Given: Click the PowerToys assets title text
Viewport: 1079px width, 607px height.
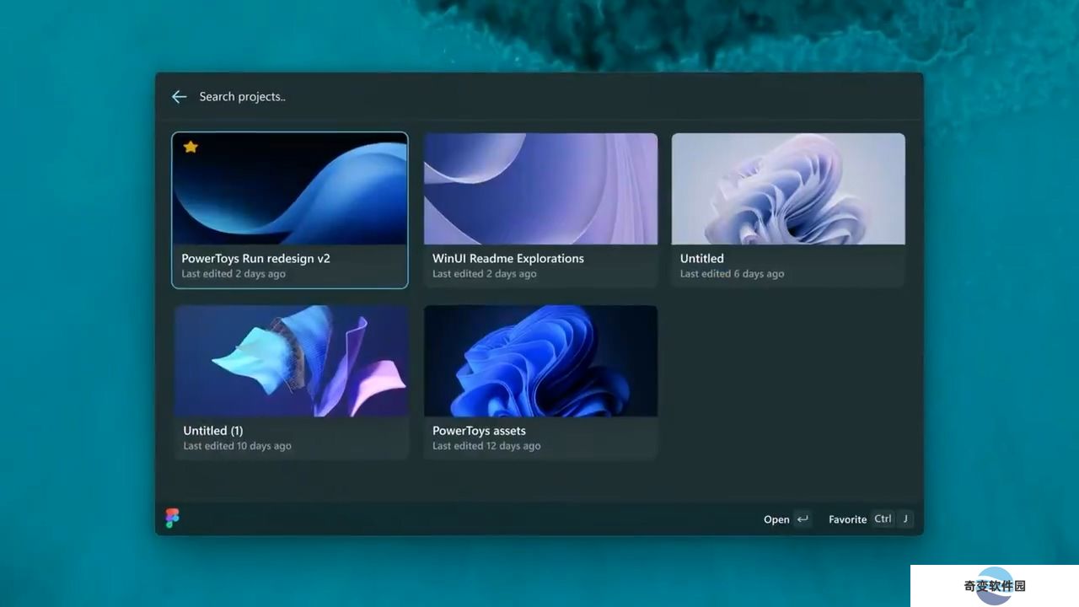Looking at the screenshot, I should 479,431.
